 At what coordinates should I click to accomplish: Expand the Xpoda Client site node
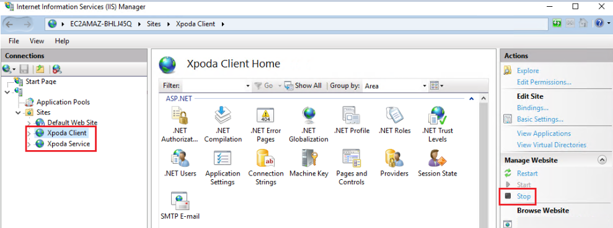coord(29,133)
